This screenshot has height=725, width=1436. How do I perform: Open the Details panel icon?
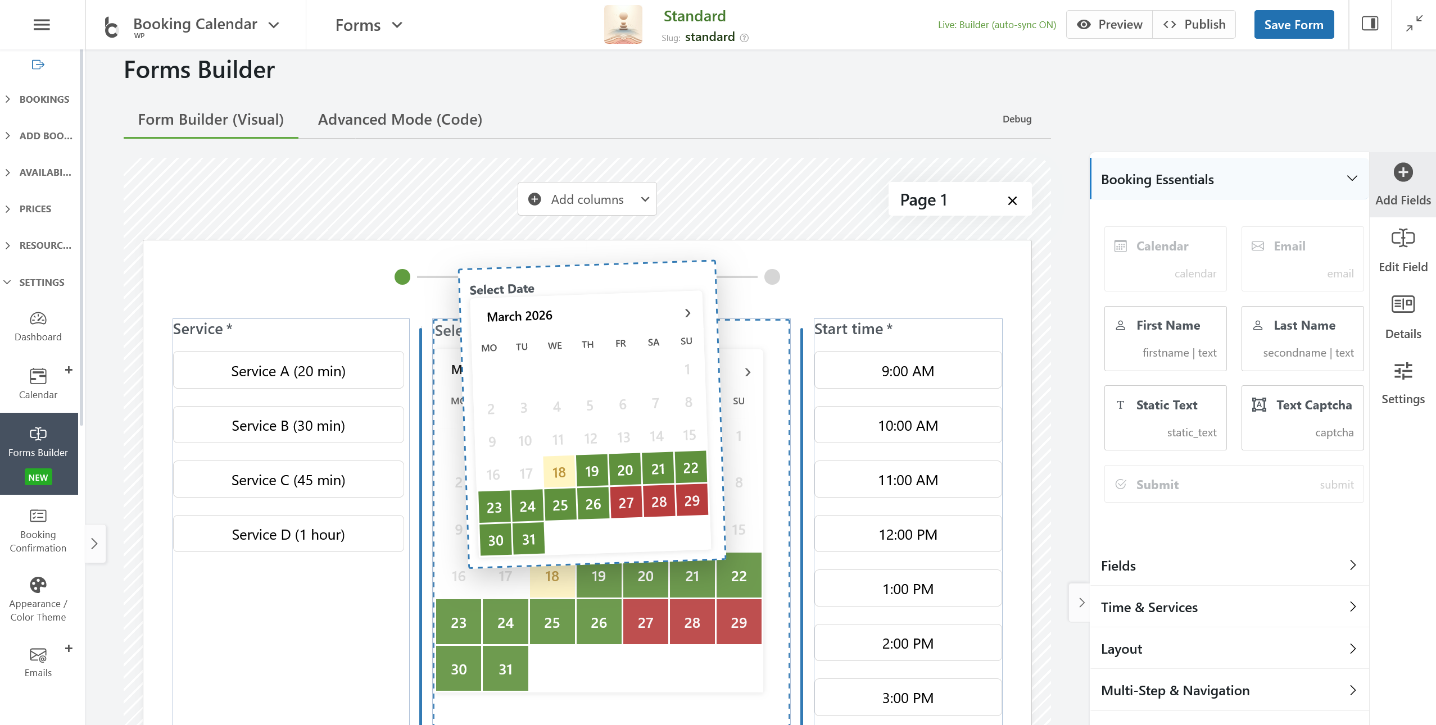click(1403, 305)
